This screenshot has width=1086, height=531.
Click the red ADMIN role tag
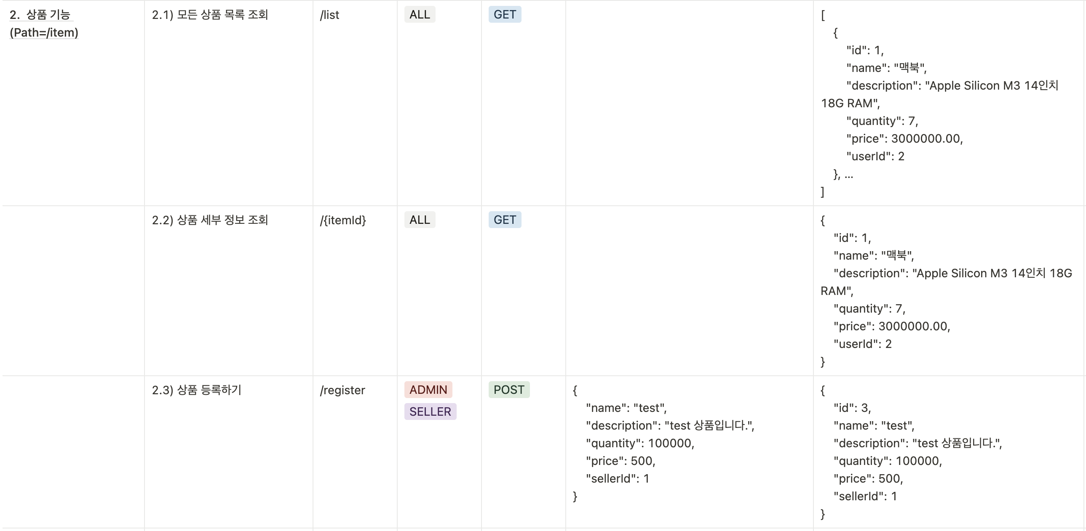[428, 390]
